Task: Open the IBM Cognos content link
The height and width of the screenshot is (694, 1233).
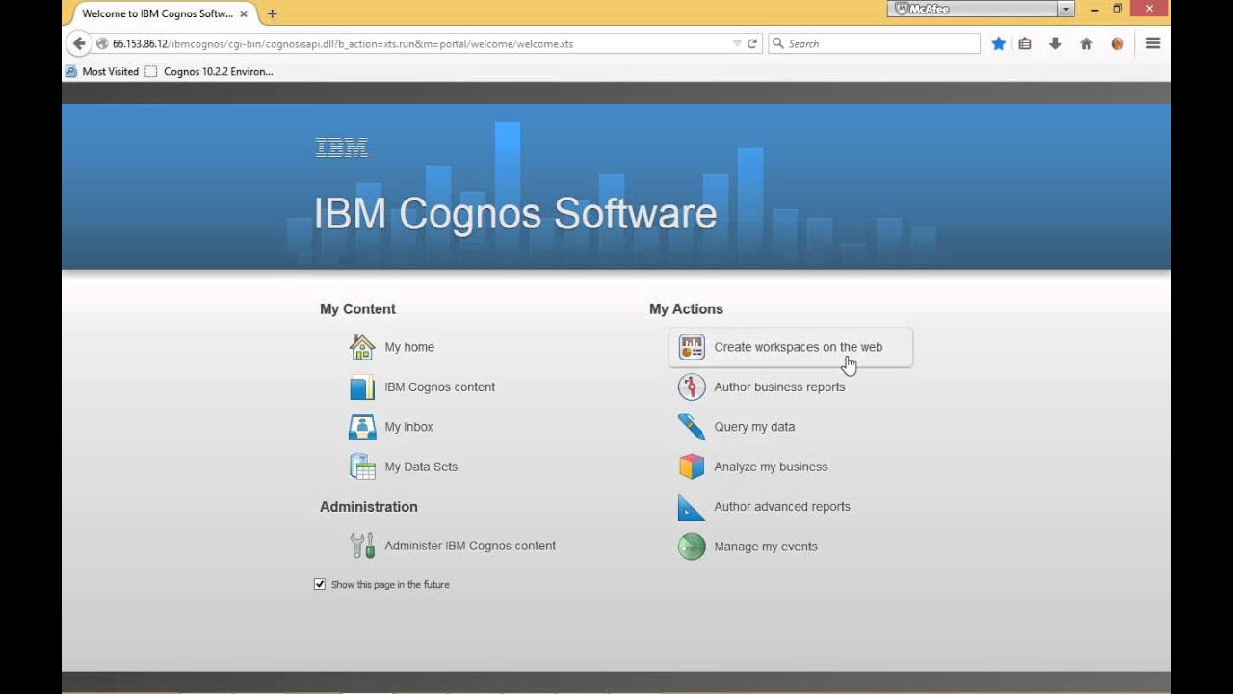Action: click(x=439, y=387)
